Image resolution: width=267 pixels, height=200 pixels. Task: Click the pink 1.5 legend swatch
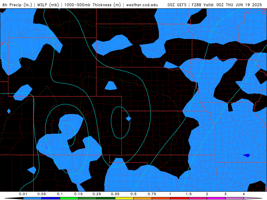click(x=198, y=198)
